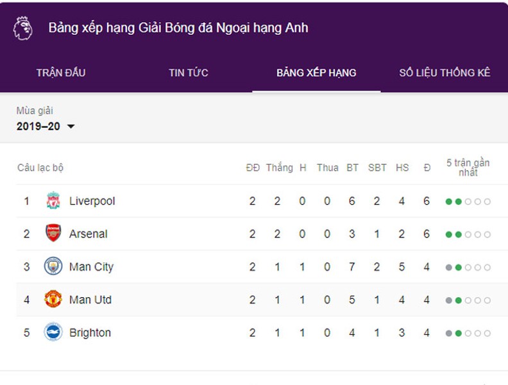Open the Liverpool team name link
The height and width of the screenshot is (385, 508).
92,201
